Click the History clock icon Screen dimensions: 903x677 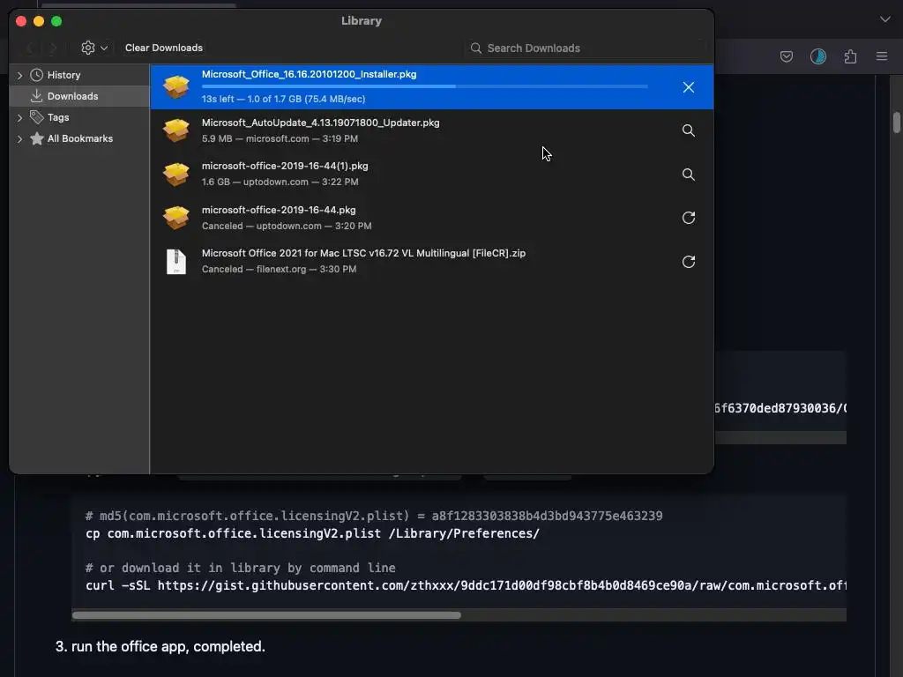click(36, 75)
